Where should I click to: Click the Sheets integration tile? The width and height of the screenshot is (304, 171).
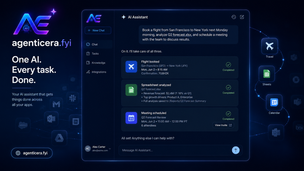[x=267, y=74]
